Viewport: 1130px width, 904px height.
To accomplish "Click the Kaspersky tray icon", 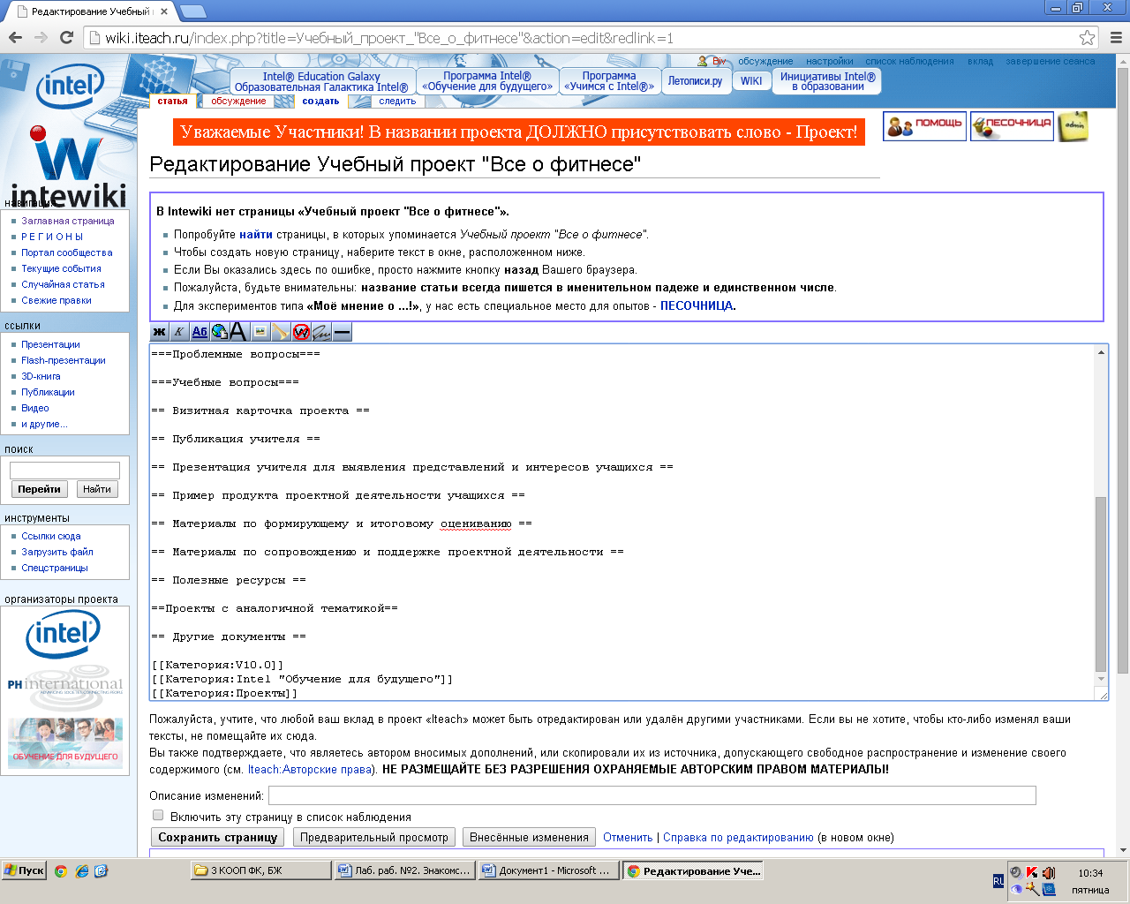I will [1032, 873].
